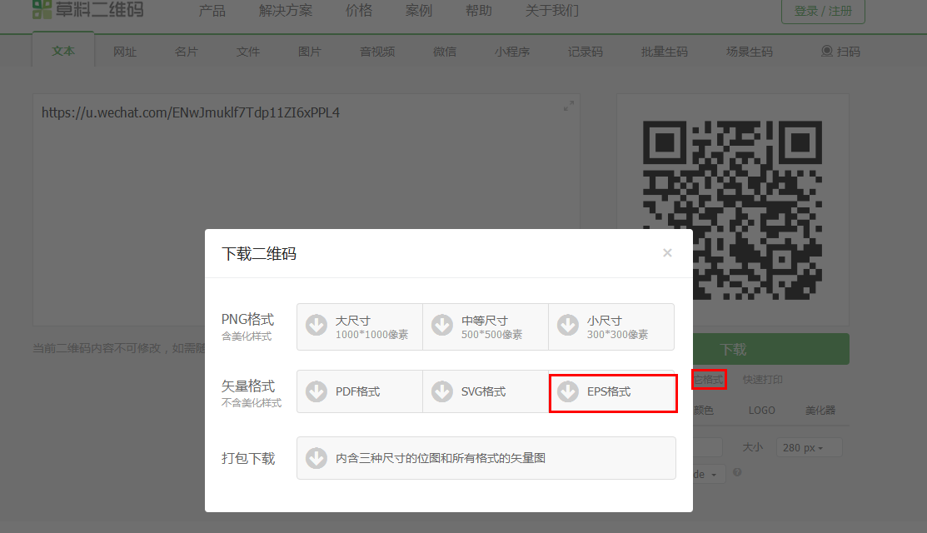Click the 登录 / 注册 button
This screenshot has width=927, height=533.
823,11
